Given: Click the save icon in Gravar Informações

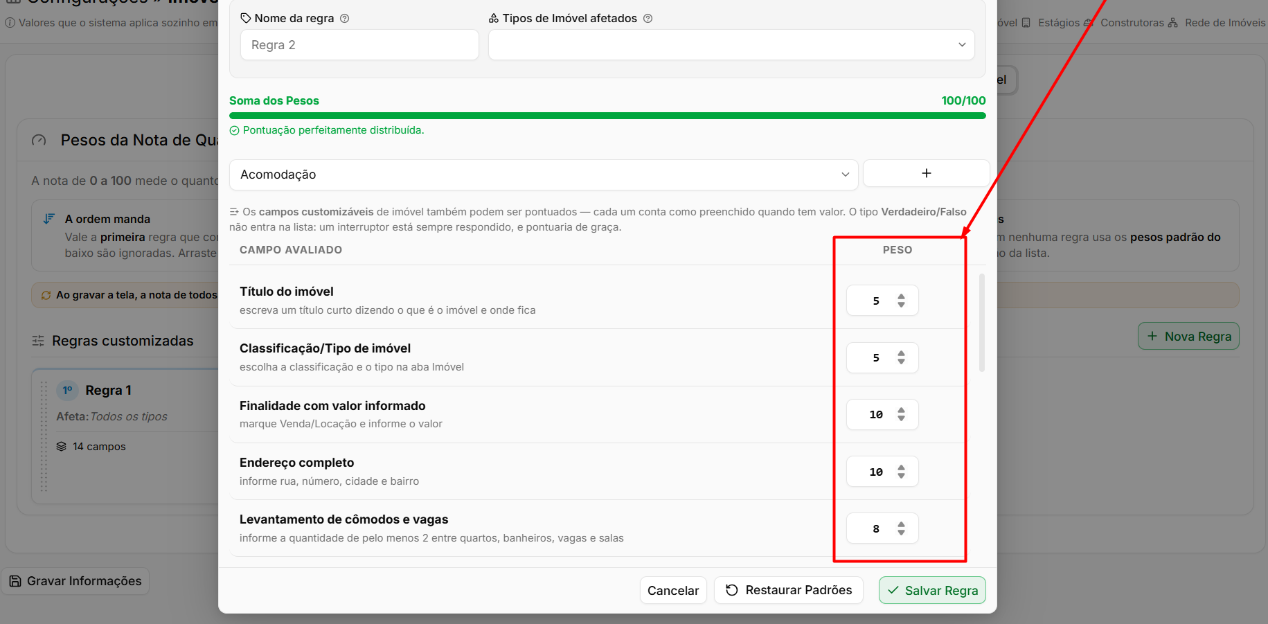Looking at the screenshot, I should pos(15,581).
